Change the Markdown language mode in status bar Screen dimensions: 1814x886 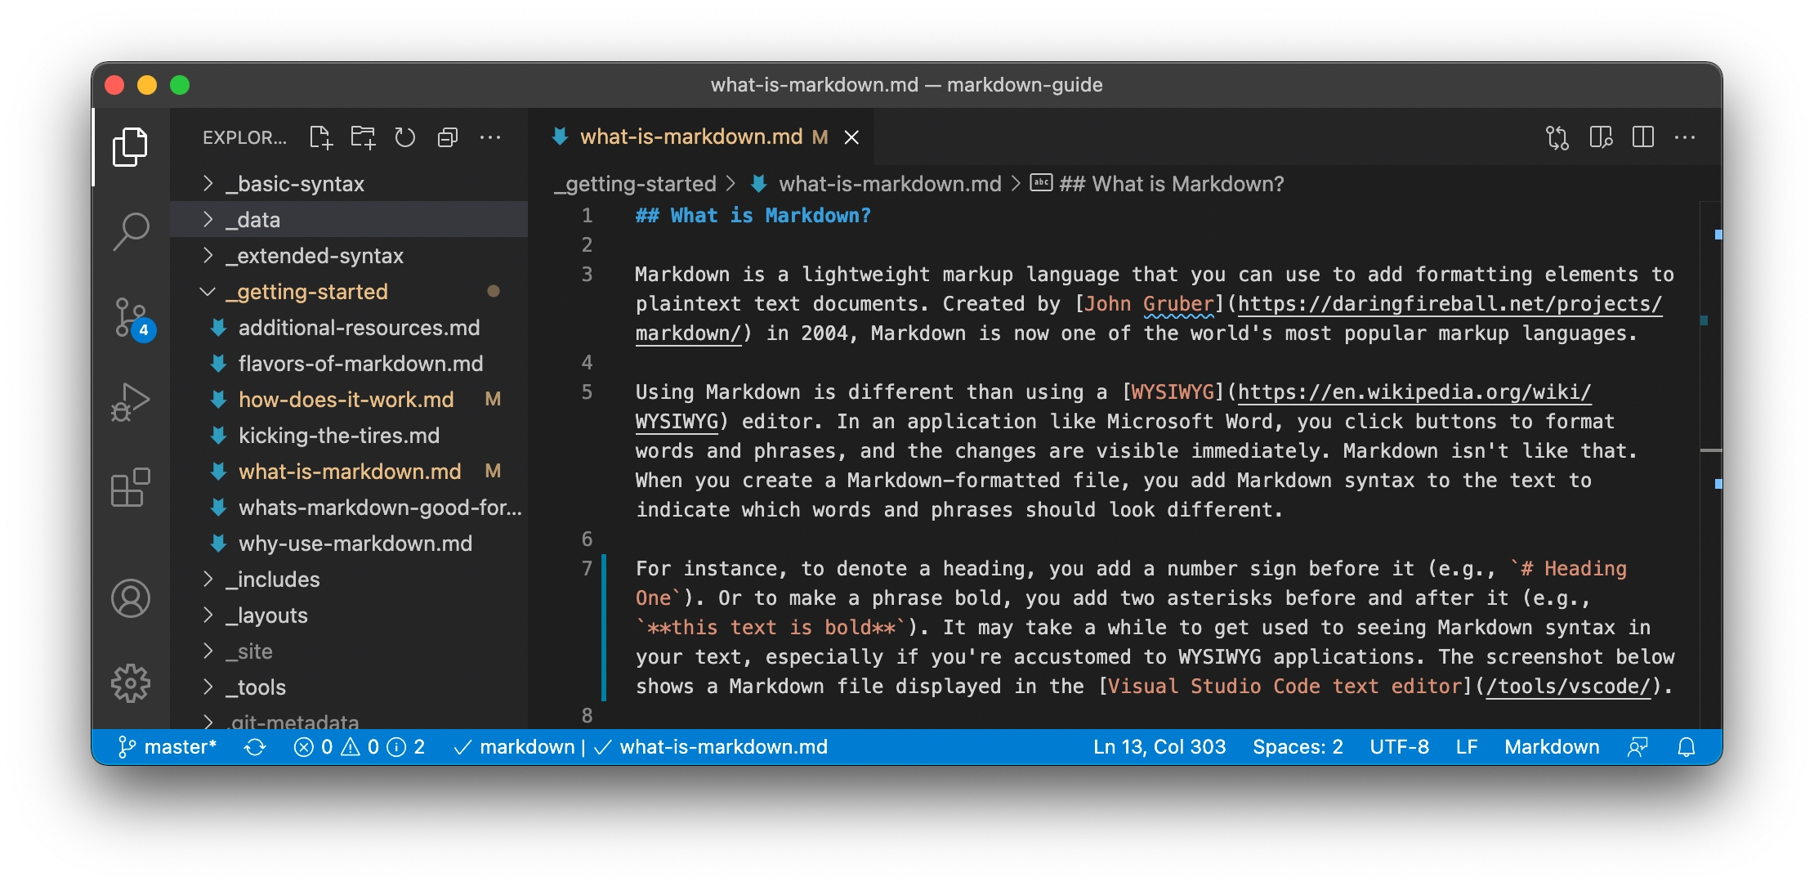(x=1551, y=747)
